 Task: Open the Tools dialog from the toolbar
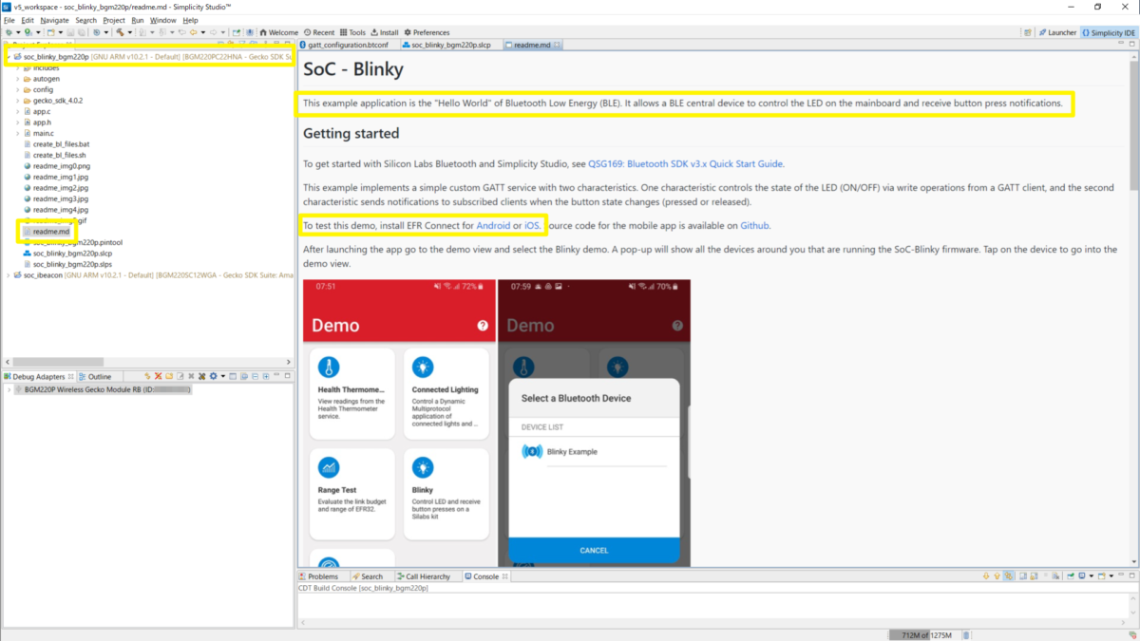coord(351,32)
